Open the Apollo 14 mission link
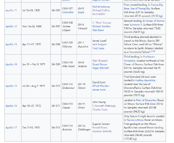174x143 pixels. [x=11, y=64]
